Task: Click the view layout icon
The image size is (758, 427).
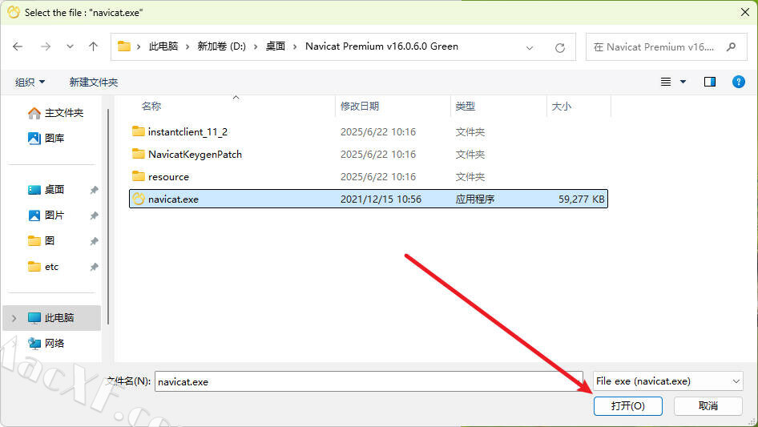Action: pos(666,82)
